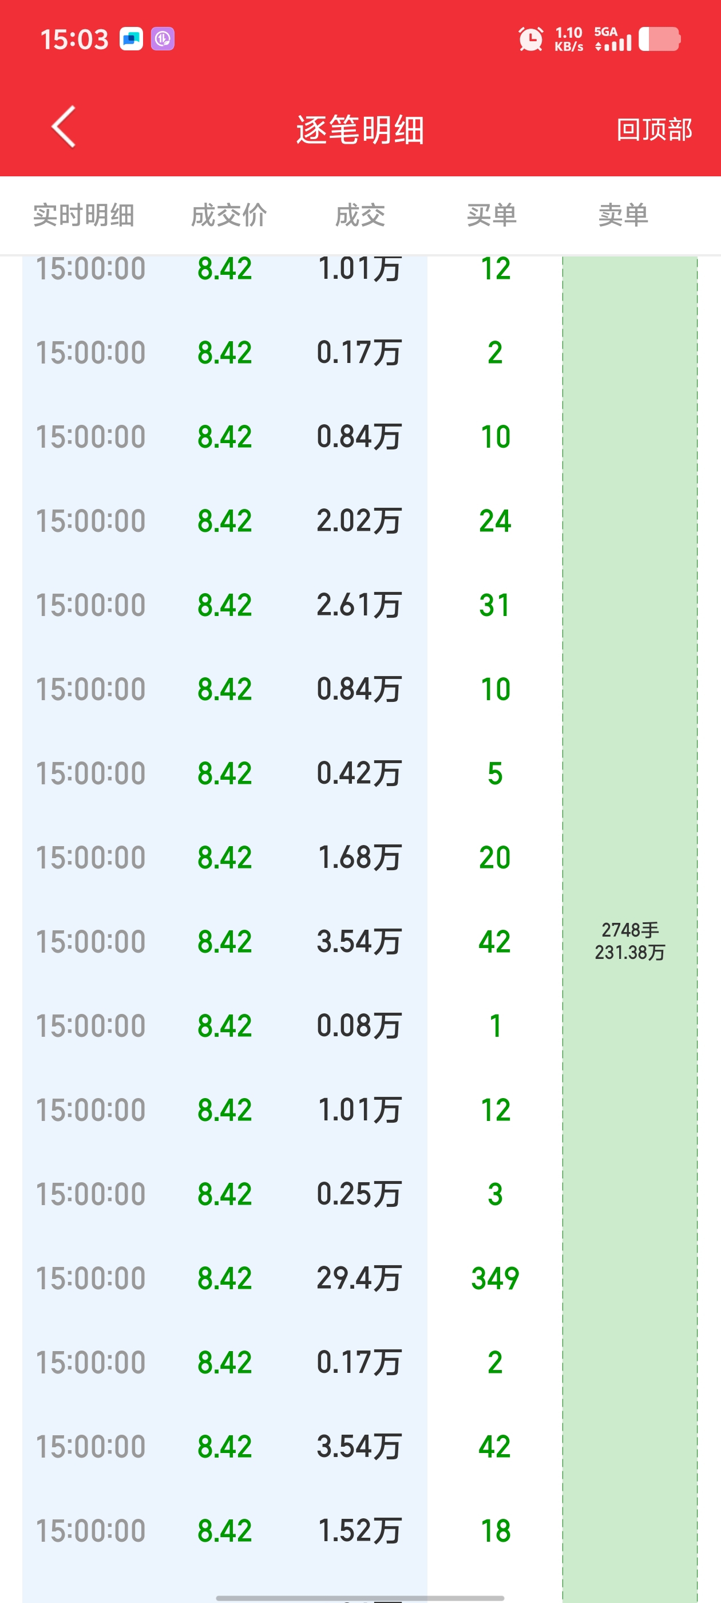Tap the 2748手 sell order block
Viewport: 721px width, 1603px height.
630,941
